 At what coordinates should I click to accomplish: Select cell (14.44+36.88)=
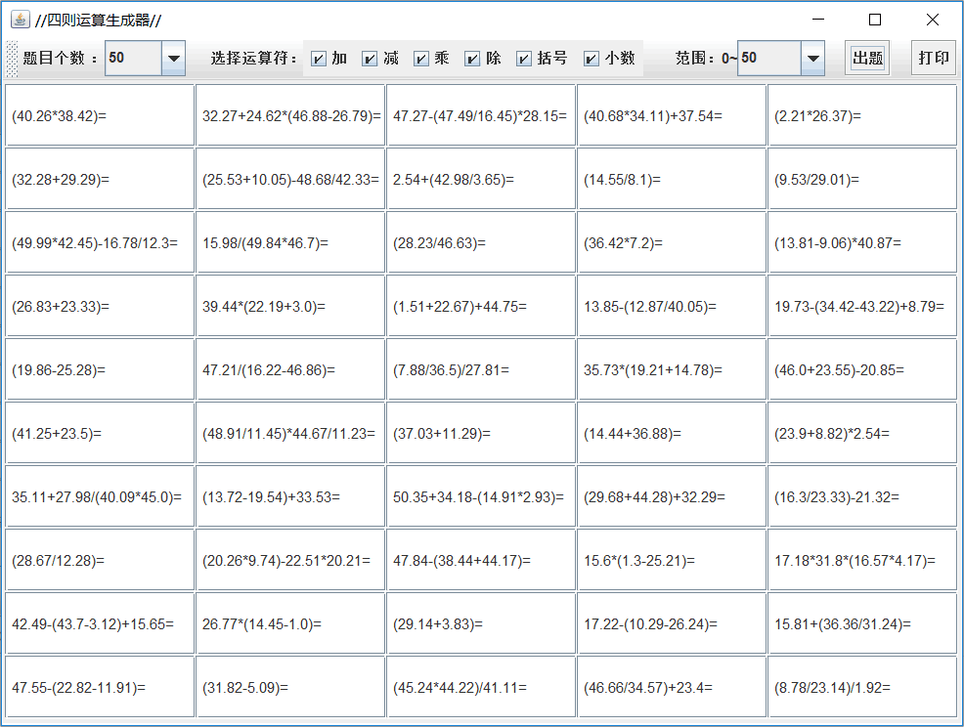click(x=672, y=433)
